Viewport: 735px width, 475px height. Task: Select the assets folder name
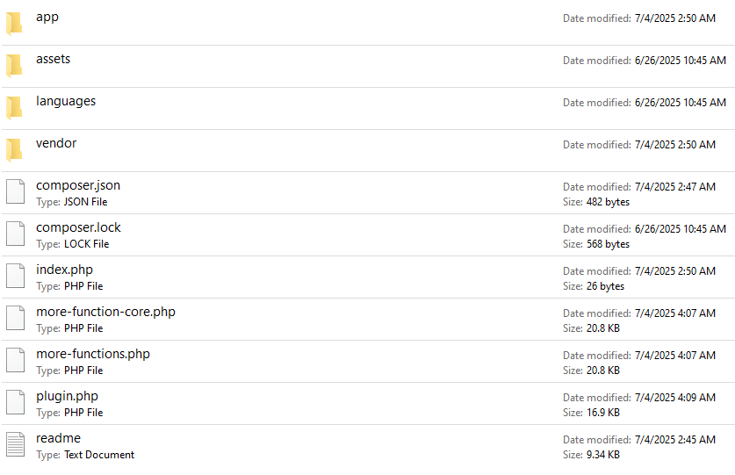(x=53, y=59)
